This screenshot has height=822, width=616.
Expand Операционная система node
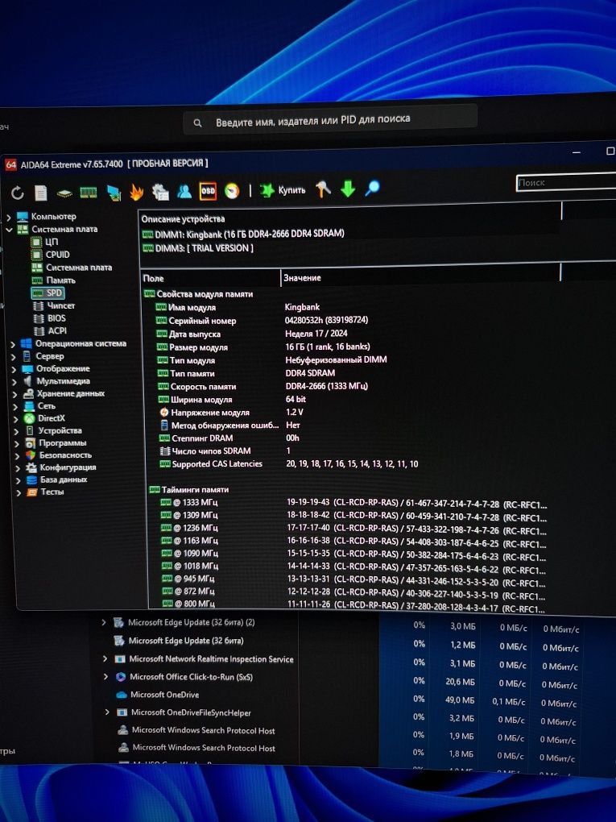[13, 344]
